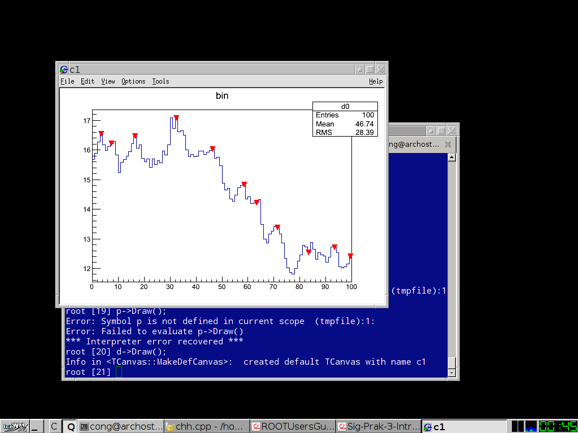This screenshot has height=433, width=578.
Task: Click the IceWM start menu button
Action: point(14,427)
